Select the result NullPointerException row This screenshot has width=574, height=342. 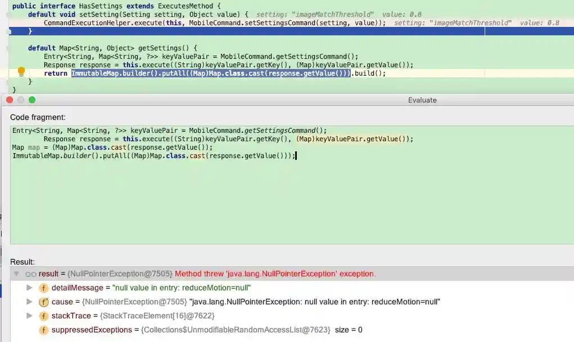(292, 274)
